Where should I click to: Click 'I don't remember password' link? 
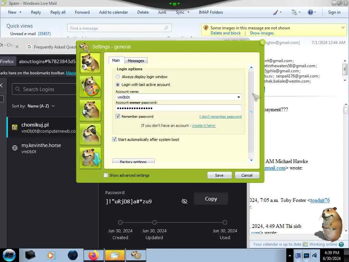(220, 117)
